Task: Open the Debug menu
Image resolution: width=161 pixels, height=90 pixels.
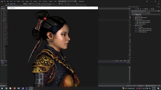Action: 27,1
